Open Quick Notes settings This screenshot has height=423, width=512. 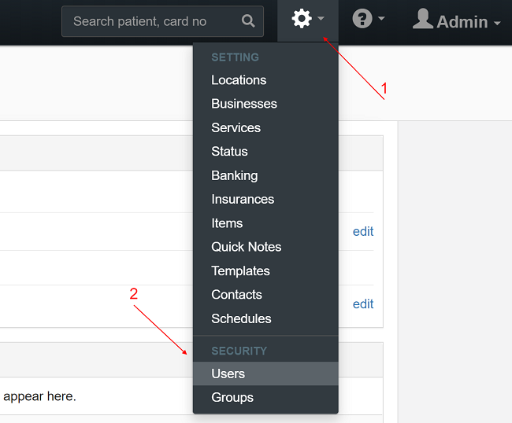click(246, 247)
